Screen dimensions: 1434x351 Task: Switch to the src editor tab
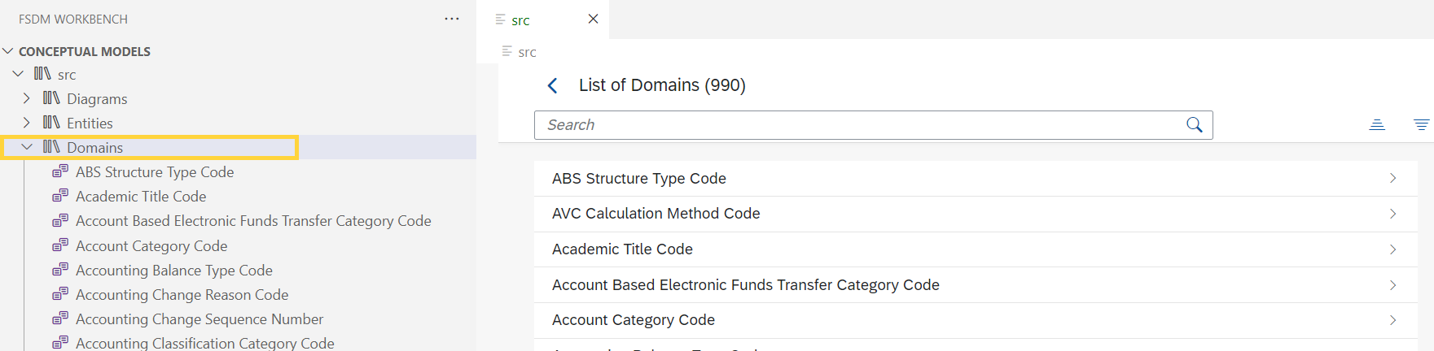[x=521, y=20]
